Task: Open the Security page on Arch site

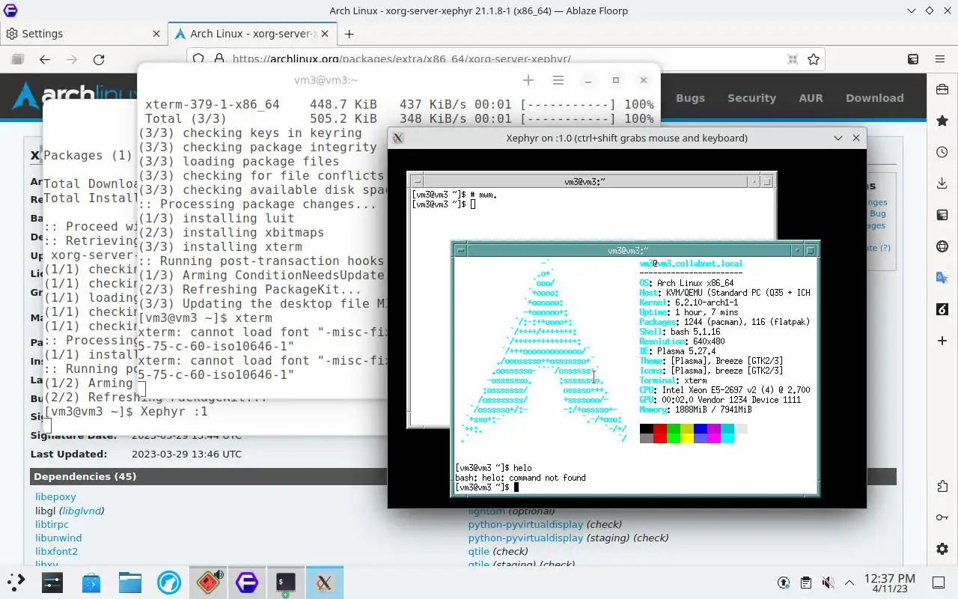Action: tap(751, 98)
